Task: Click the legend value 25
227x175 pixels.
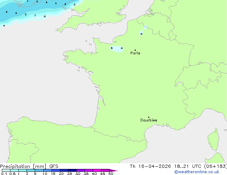Action: pos(69,174)
